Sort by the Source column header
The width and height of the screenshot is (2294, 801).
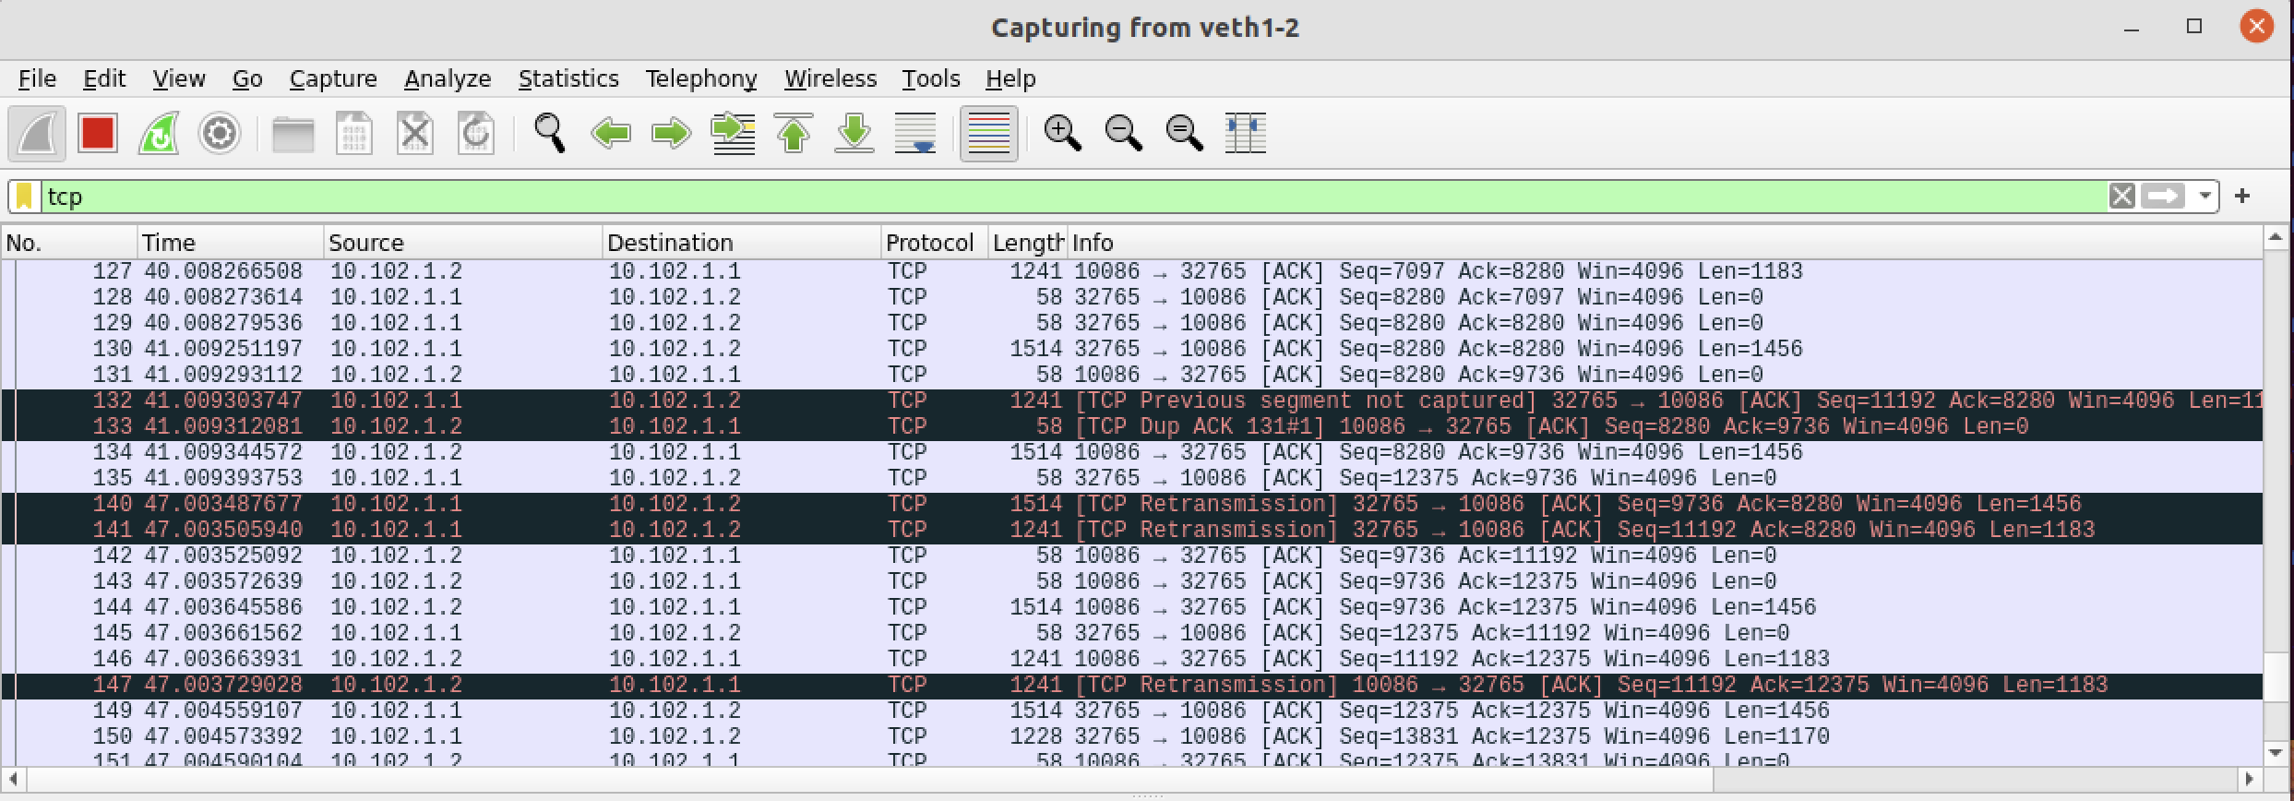[x=463, y=243]
